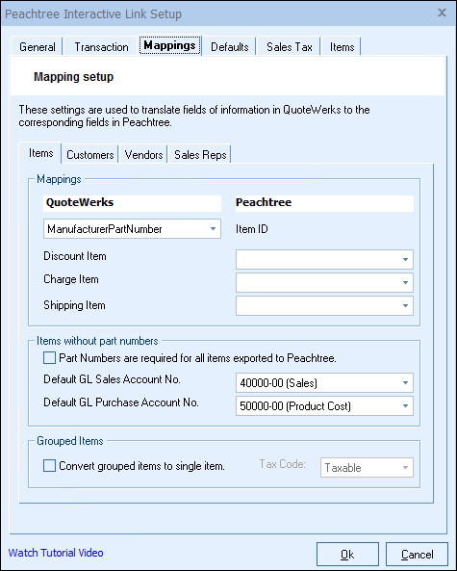The image size is (457, 571).
Task: Switch to the General tab
Action: click(x=38, y=46)
